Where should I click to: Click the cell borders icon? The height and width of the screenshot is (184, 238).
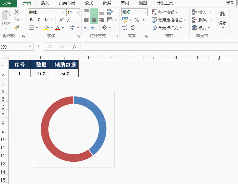tap(31, 28)
